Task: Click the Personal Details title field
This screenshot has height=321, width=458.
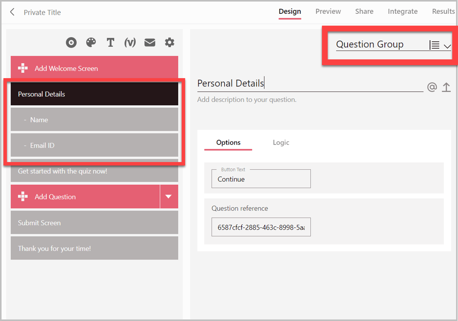Action: 310,84
